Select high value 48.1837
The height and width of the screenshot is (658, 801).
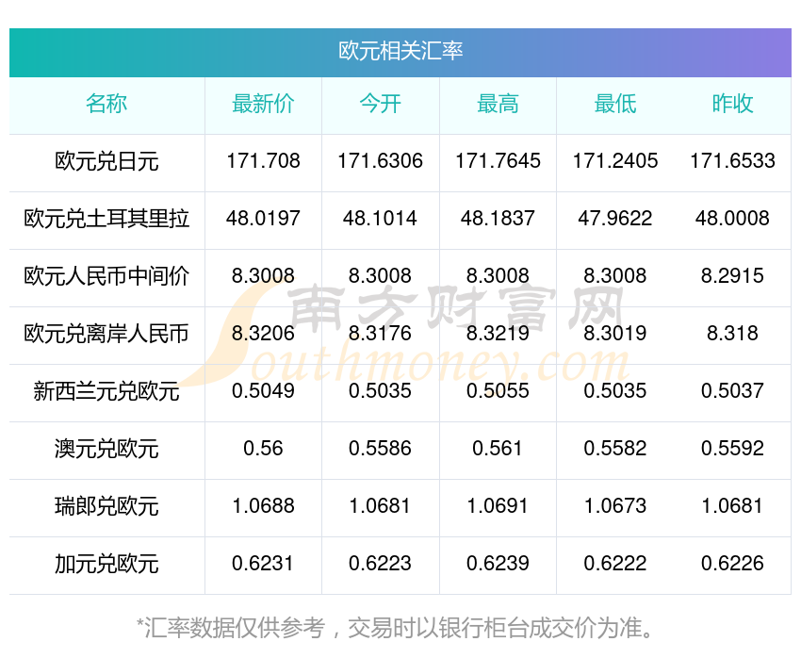point(498,219)
